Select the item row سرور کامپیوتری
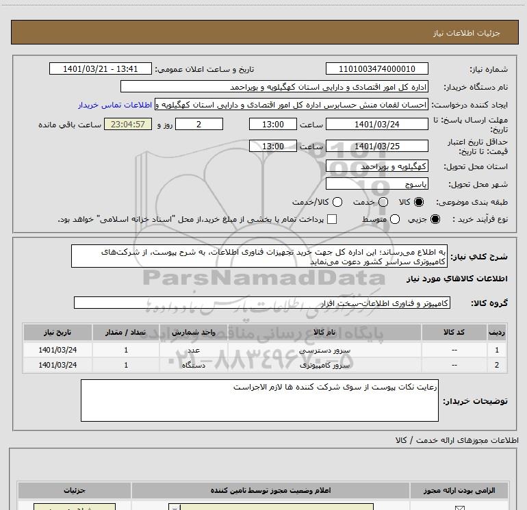This screenshot has width=527, height=510. (x=265, y=365)
